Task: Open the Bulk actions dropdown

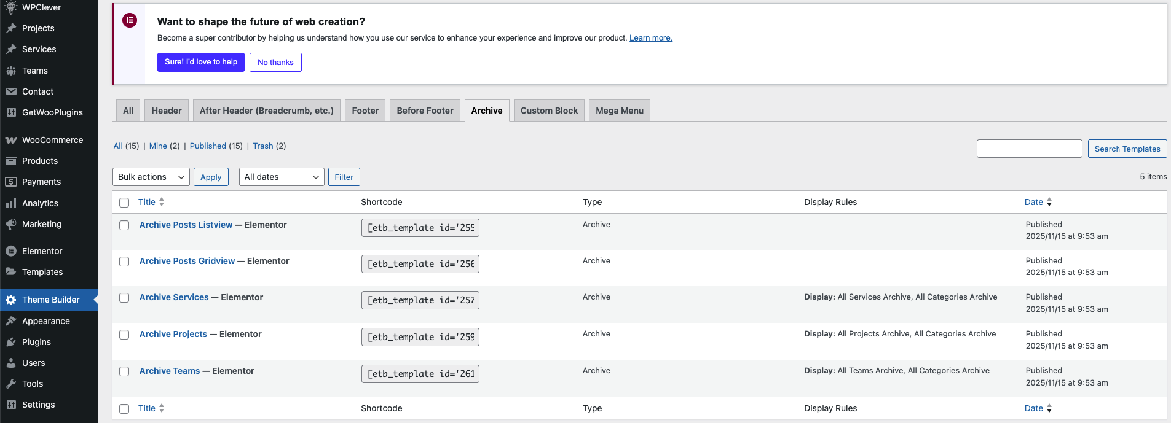Action: (151, 177)
